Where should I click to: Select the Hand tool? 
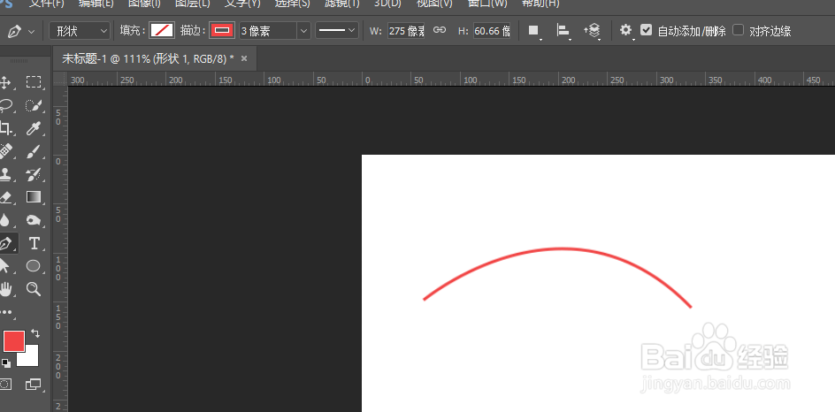coord(5,289)
